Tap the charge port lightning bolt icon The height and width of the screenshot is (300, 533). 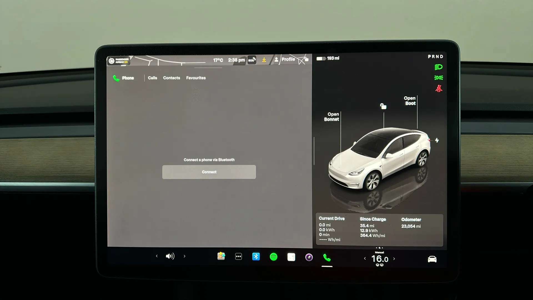[437, 140]
